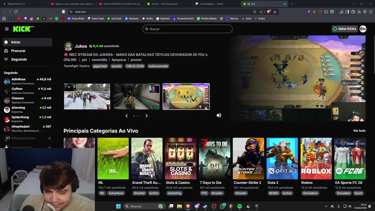375x211 pixels.
Task: Click the media control music note icon
Action: pos(341,12)
